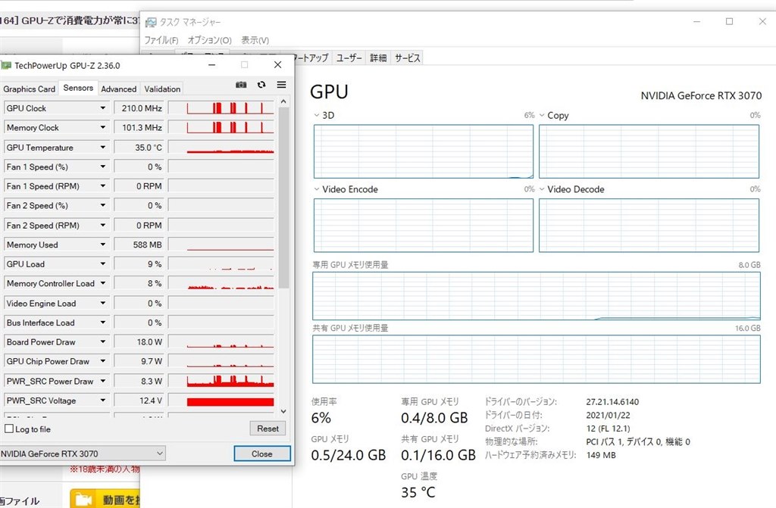This screenshot has height=508, width=776.
Task: Click the Close button in GPU-Z
Action: (261, 453)
